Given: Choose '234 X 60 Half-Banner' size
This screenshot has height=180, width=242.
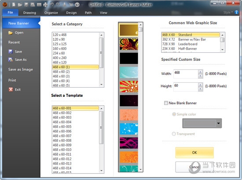Looking at the screenshot, I should tap(191, 48).
